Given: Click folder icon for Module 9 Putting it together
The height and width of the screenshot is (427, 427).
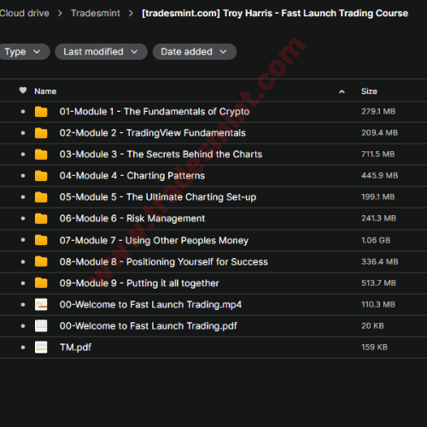Looking at the screenshot, I should pyautogui.click(x=41, y=283).
